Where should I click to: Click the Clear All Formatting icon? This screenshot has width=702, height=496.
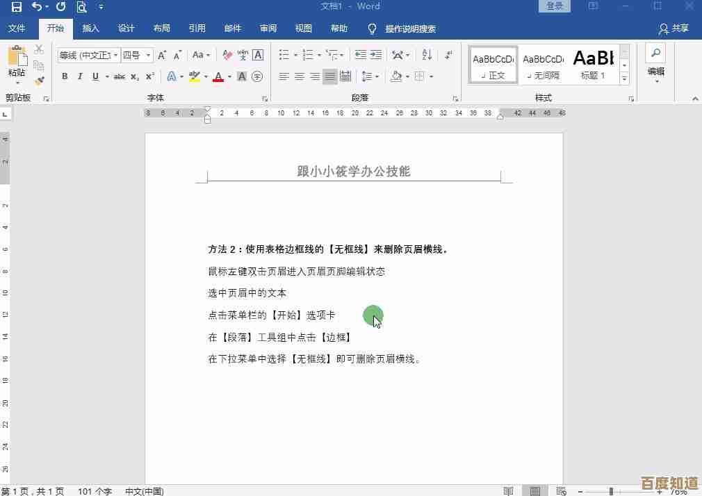pyautogui.click(x=227, y=55)
